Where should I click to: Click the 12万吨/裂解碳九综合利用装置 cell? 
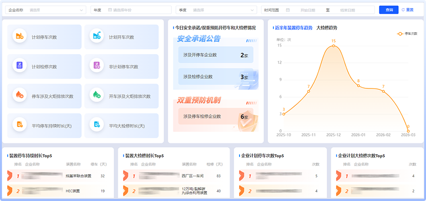point(195,191)
